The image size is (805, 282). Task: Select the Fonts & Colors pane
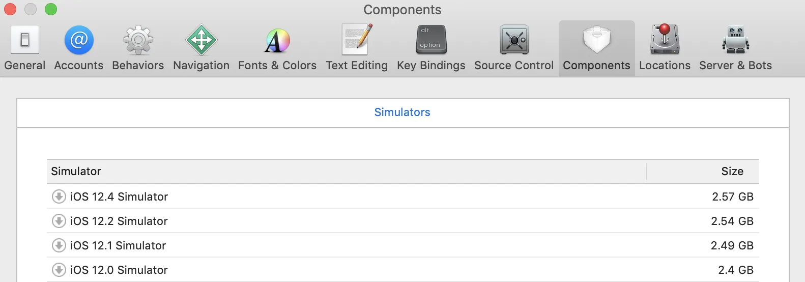pyautogui.click(x=277, y=48)
